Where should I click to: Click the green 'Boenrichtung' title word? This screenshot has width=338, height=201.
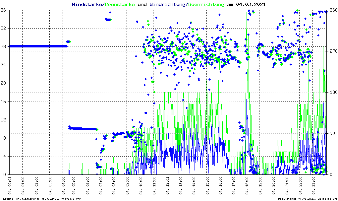pyautogui.click(x=206, y=5)
